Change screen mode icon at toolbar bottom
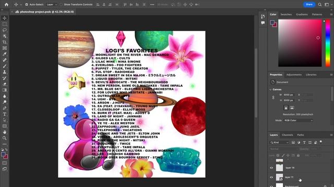The width and height of the screenshot is (334, 187). click(5, 169)
